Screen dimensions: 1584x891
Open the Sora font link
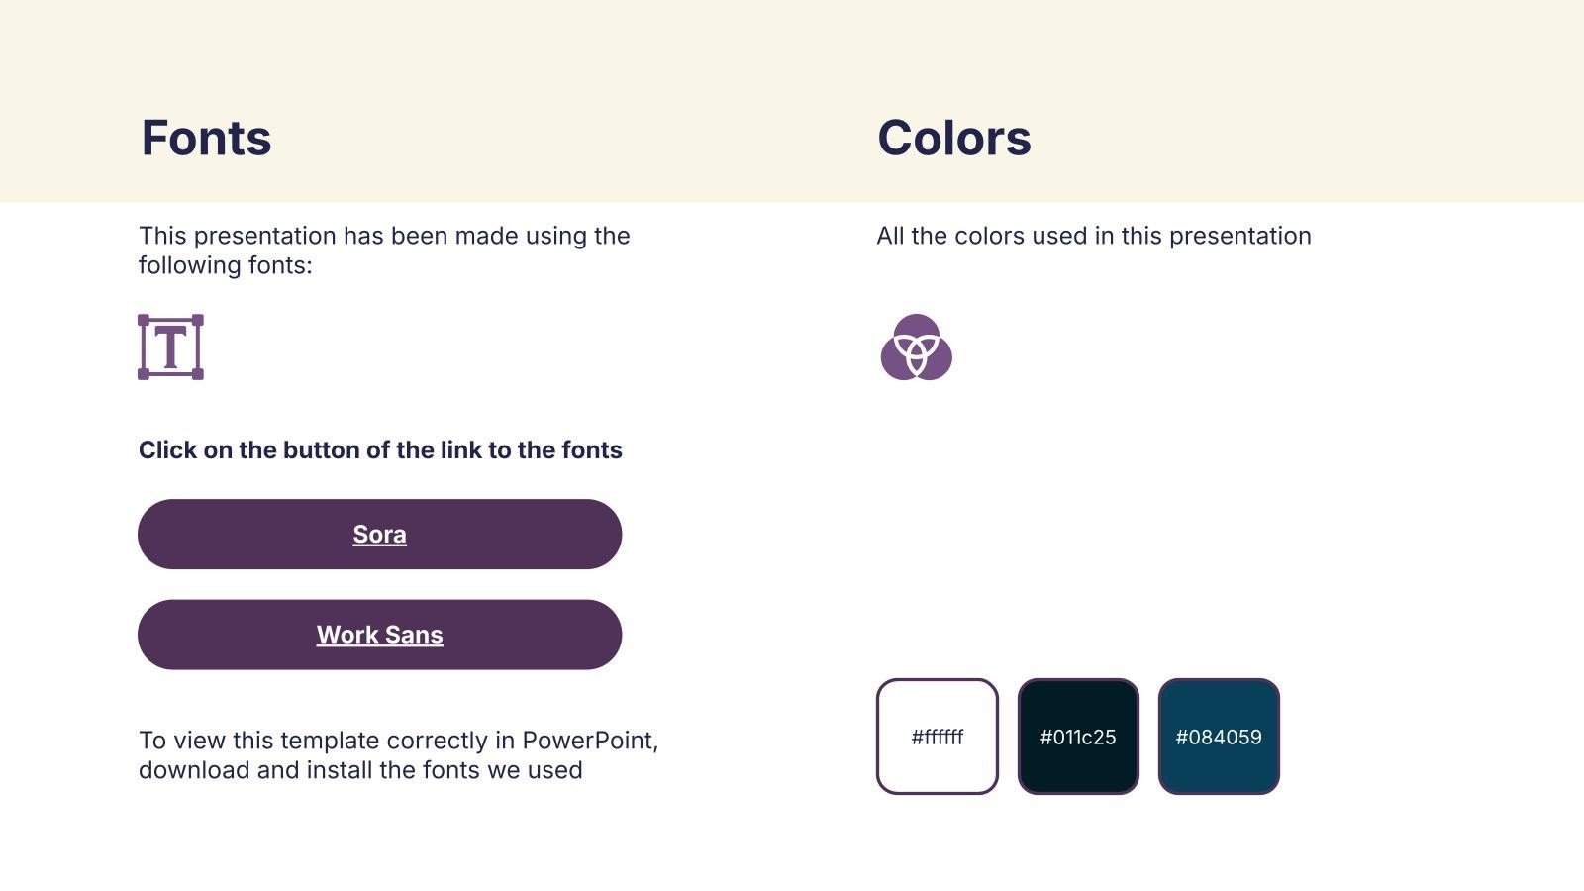[379, 535]
